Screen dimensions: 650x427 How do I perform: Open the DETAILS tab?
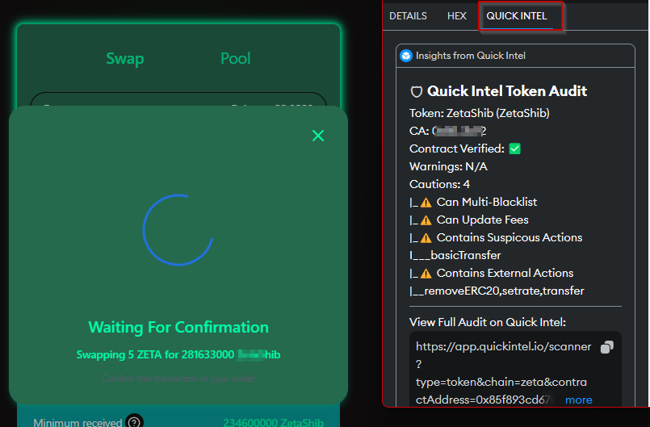pyautogui.click(x=408, y=16)
